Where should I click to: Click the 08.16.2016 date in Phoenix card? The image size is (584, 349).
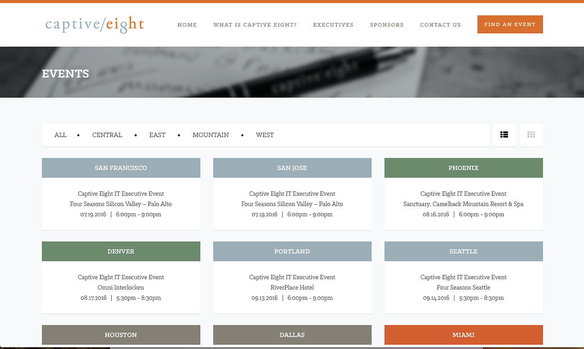point(436,214)
